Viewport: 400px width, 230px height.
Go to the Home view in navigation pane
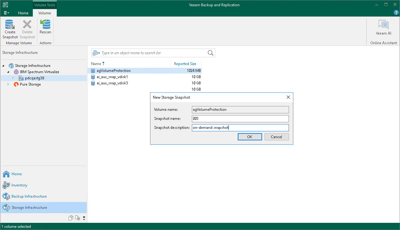point(17,174)
